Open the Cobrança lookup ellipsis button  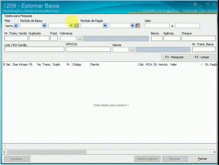80,39
